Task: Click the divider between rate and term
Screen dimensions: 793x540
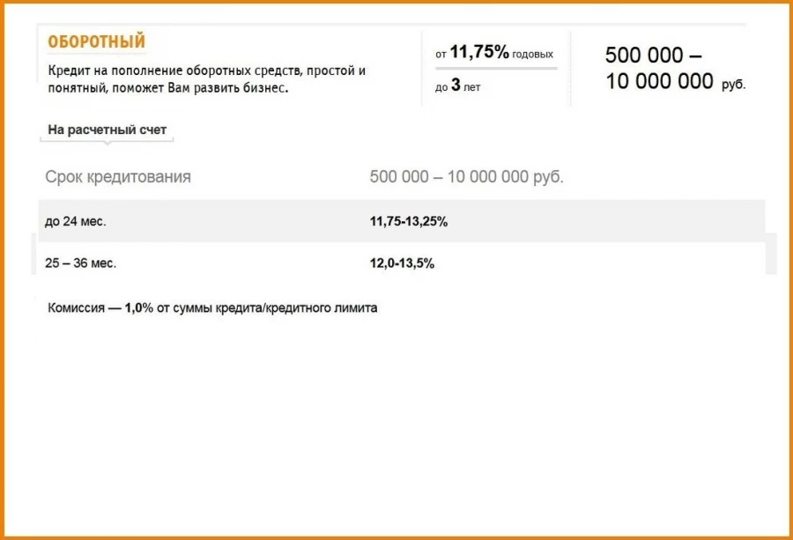Action: (494, 70)
